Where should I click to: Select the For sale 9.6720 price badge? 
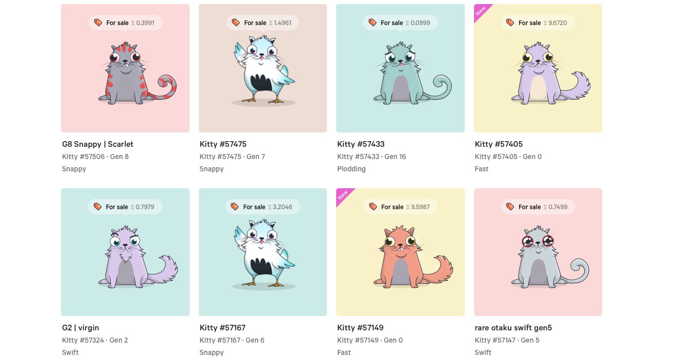pos(538,23)
